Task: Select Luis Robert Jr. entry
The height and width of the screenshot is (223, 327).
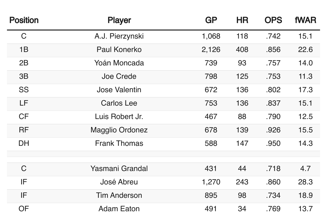Action: pyautogui.click(x=119, y=117)
